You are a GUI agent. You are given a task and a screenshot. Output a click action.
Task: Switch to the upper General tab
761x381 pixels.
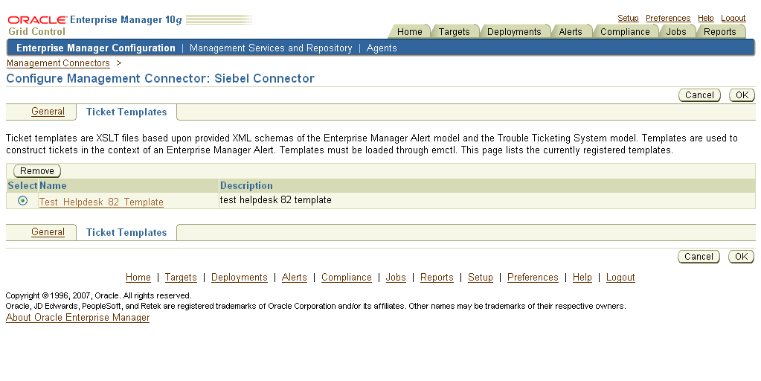[48, 111]
